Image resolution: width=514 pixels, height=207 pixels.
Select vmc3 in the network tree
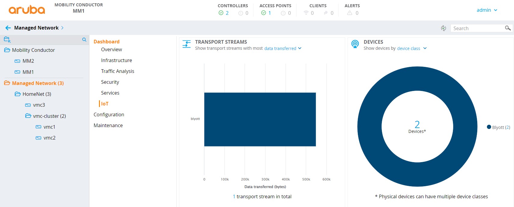click(x=39, y=105)
